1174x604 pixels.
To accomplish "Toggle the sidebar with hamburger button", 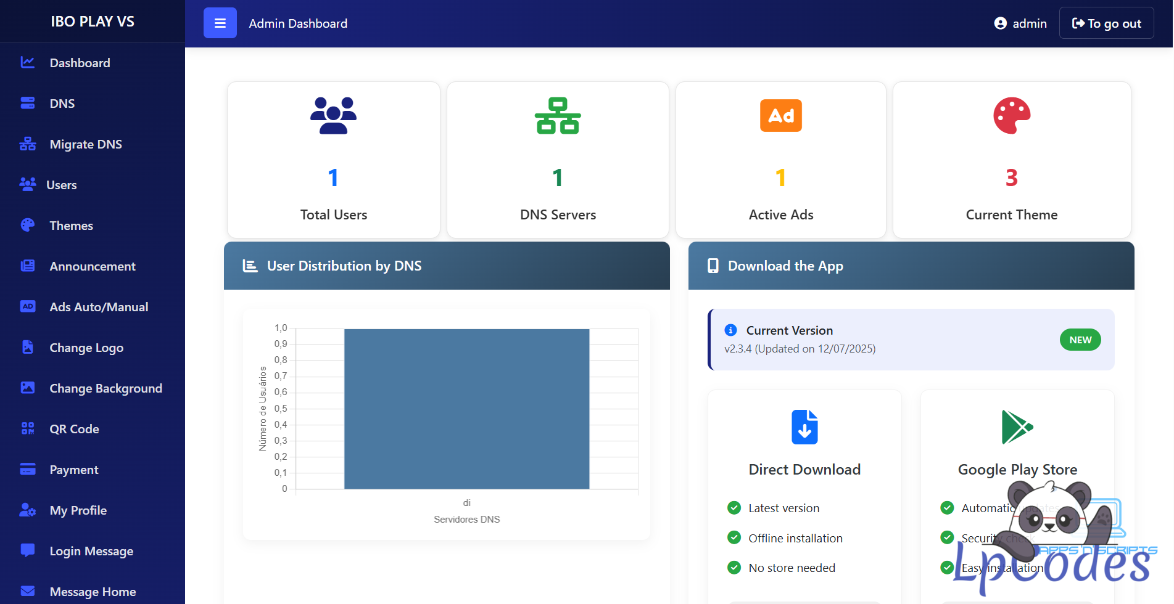I will [x=220, y=23].
